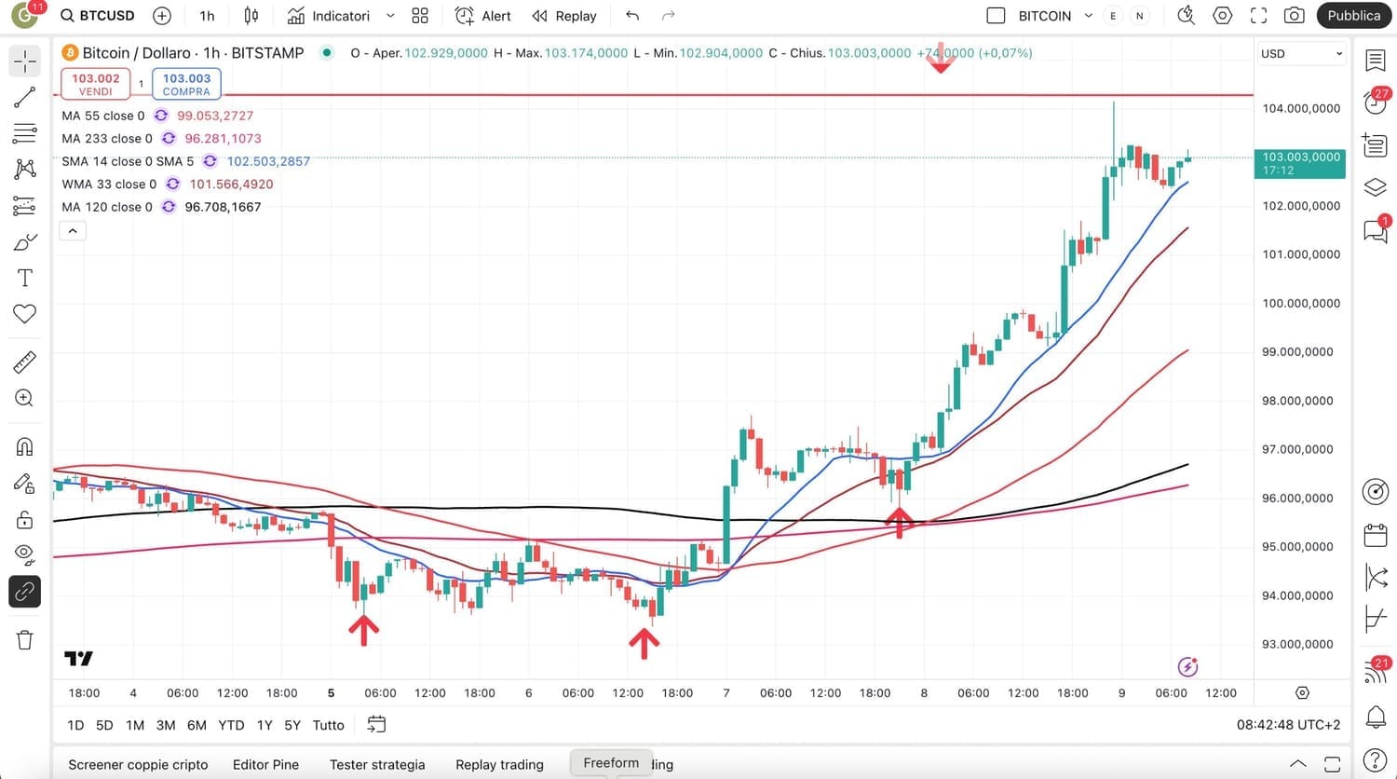Open the date range calendar icon
The image size is (1397, 779).
tap(376, 724)
